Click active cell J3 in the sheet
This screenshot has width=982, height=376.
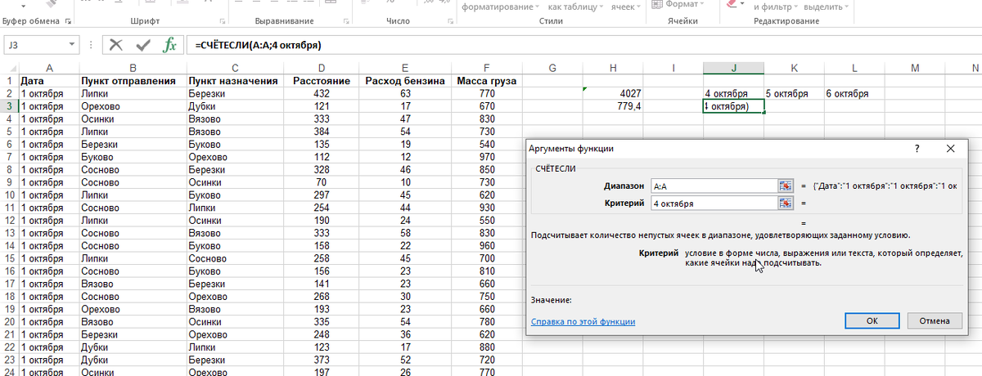point(734,106)
